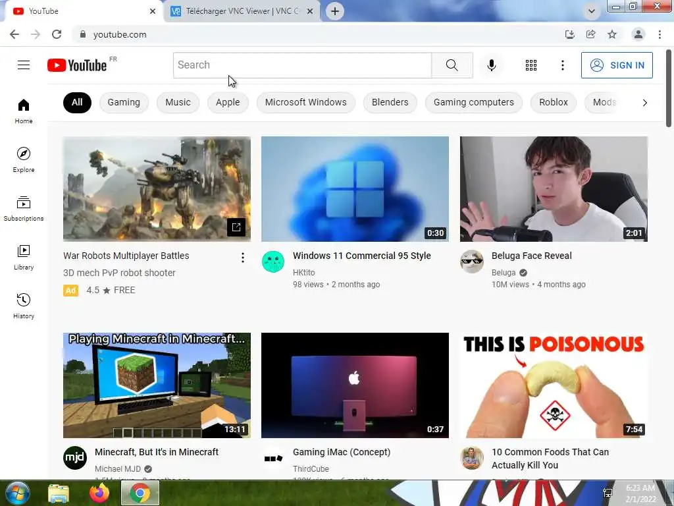Open the YouTube apps grid icon
Viewport: 674px width, 506px height.
point(531,65)
